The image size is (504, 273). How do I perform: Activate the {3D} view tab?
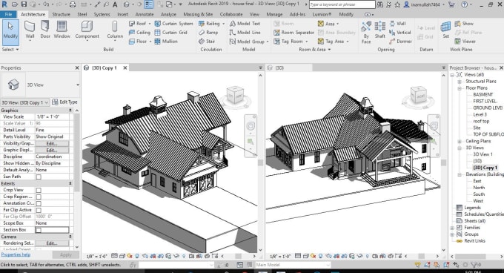click(289, 68)
